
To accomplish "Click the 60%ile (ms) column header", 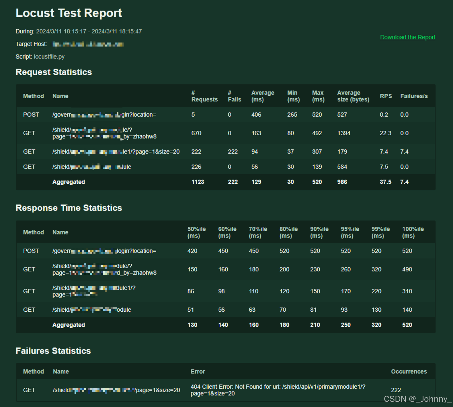I will [227, 232].
